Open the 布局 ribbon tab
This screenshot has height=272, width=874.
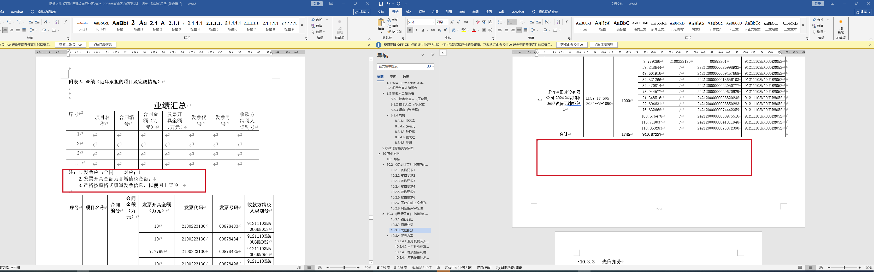point(435,12)
